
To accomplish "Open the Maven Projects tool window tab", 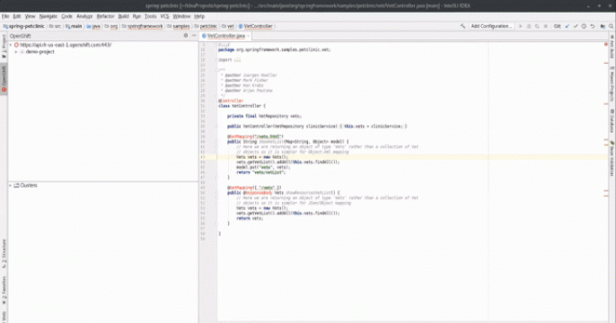I will [x=612, y=84].
